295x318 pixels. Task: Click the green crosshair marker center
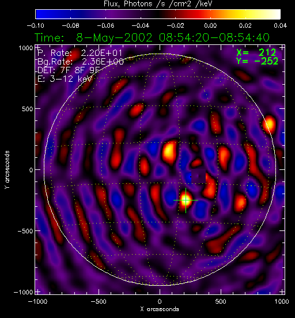pyautogui.click(x=186, y=200)
